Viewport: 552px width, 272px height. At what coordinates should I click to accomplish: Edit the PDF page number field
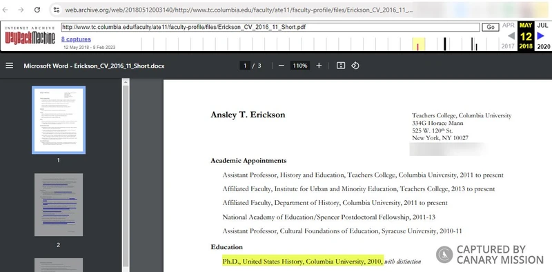click(245, 66)
